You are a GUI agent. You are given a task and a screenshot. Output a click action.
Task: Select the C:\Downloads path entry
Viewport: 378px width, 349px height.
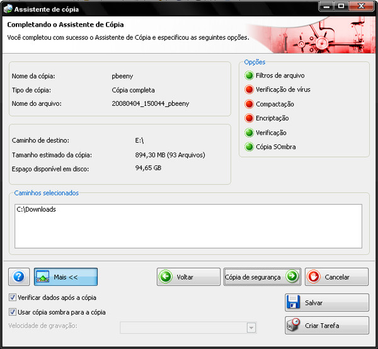click(36, 209)
